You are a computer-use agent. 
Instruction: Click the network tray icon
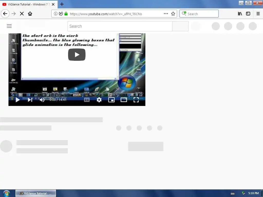point(243,193)
